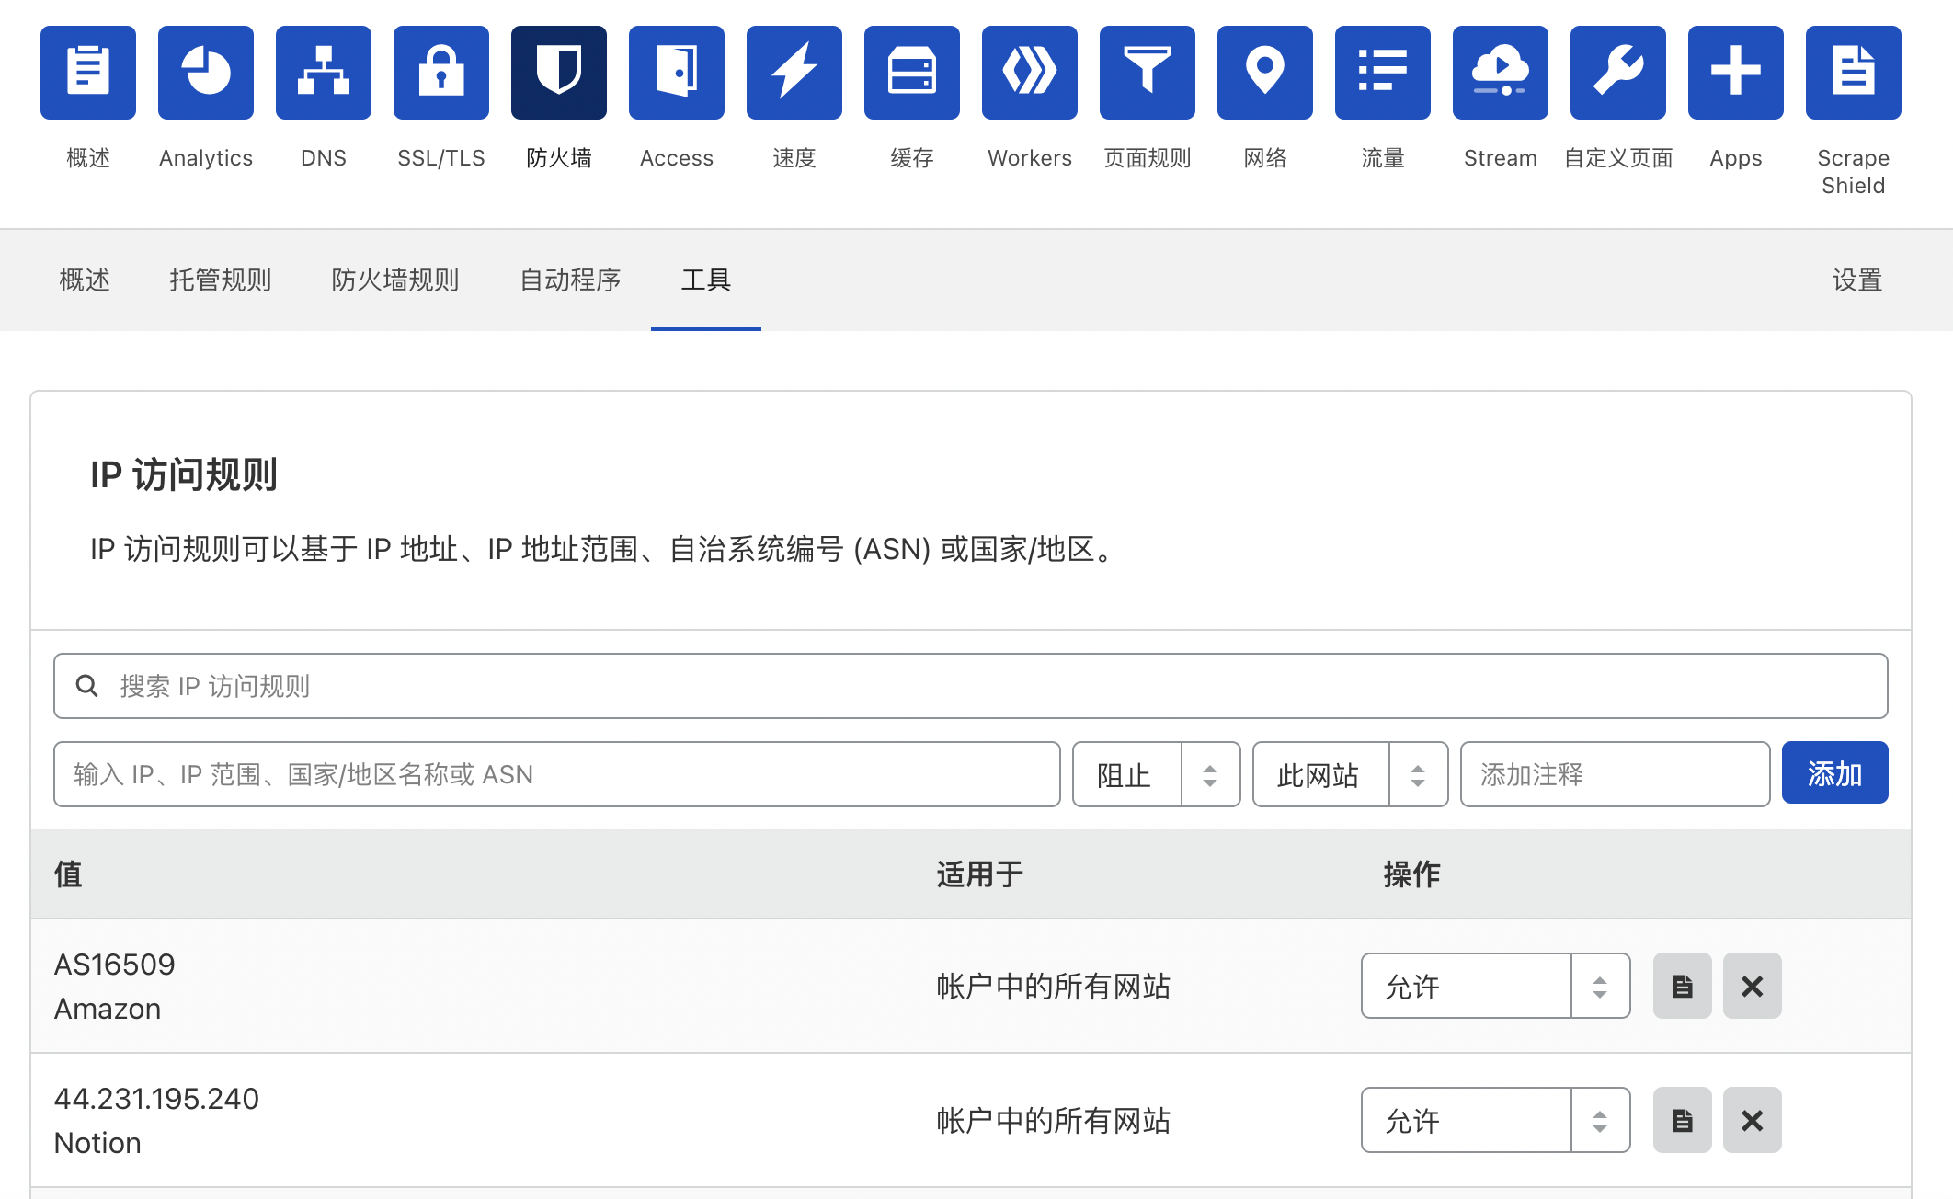Open the 阻止 action dropdown
Screen dimensions: 1953x1199
pyautogui.click(x=1157, y=774)
